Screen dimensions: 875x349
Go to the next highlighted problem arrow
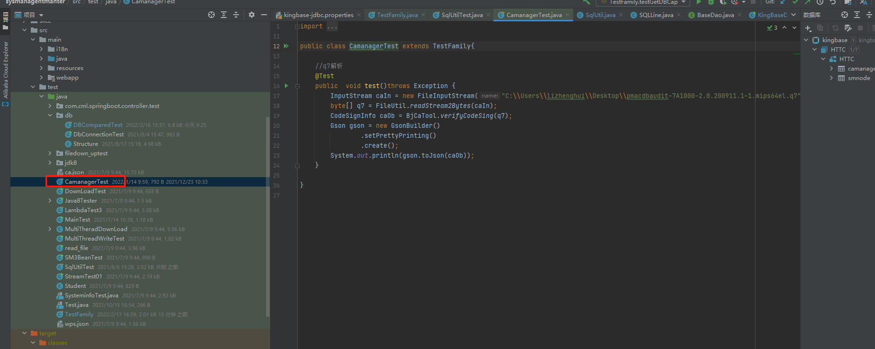point(794,27)
